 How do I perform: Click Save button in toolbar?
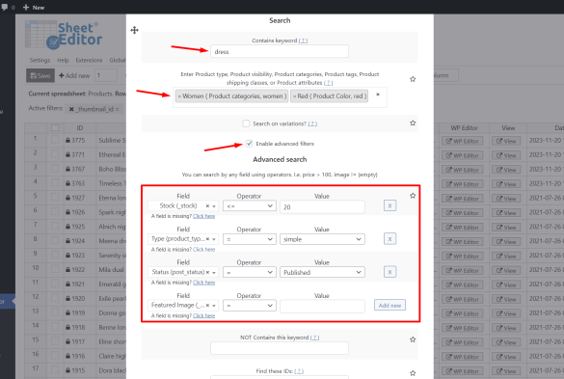coord(40,75)
